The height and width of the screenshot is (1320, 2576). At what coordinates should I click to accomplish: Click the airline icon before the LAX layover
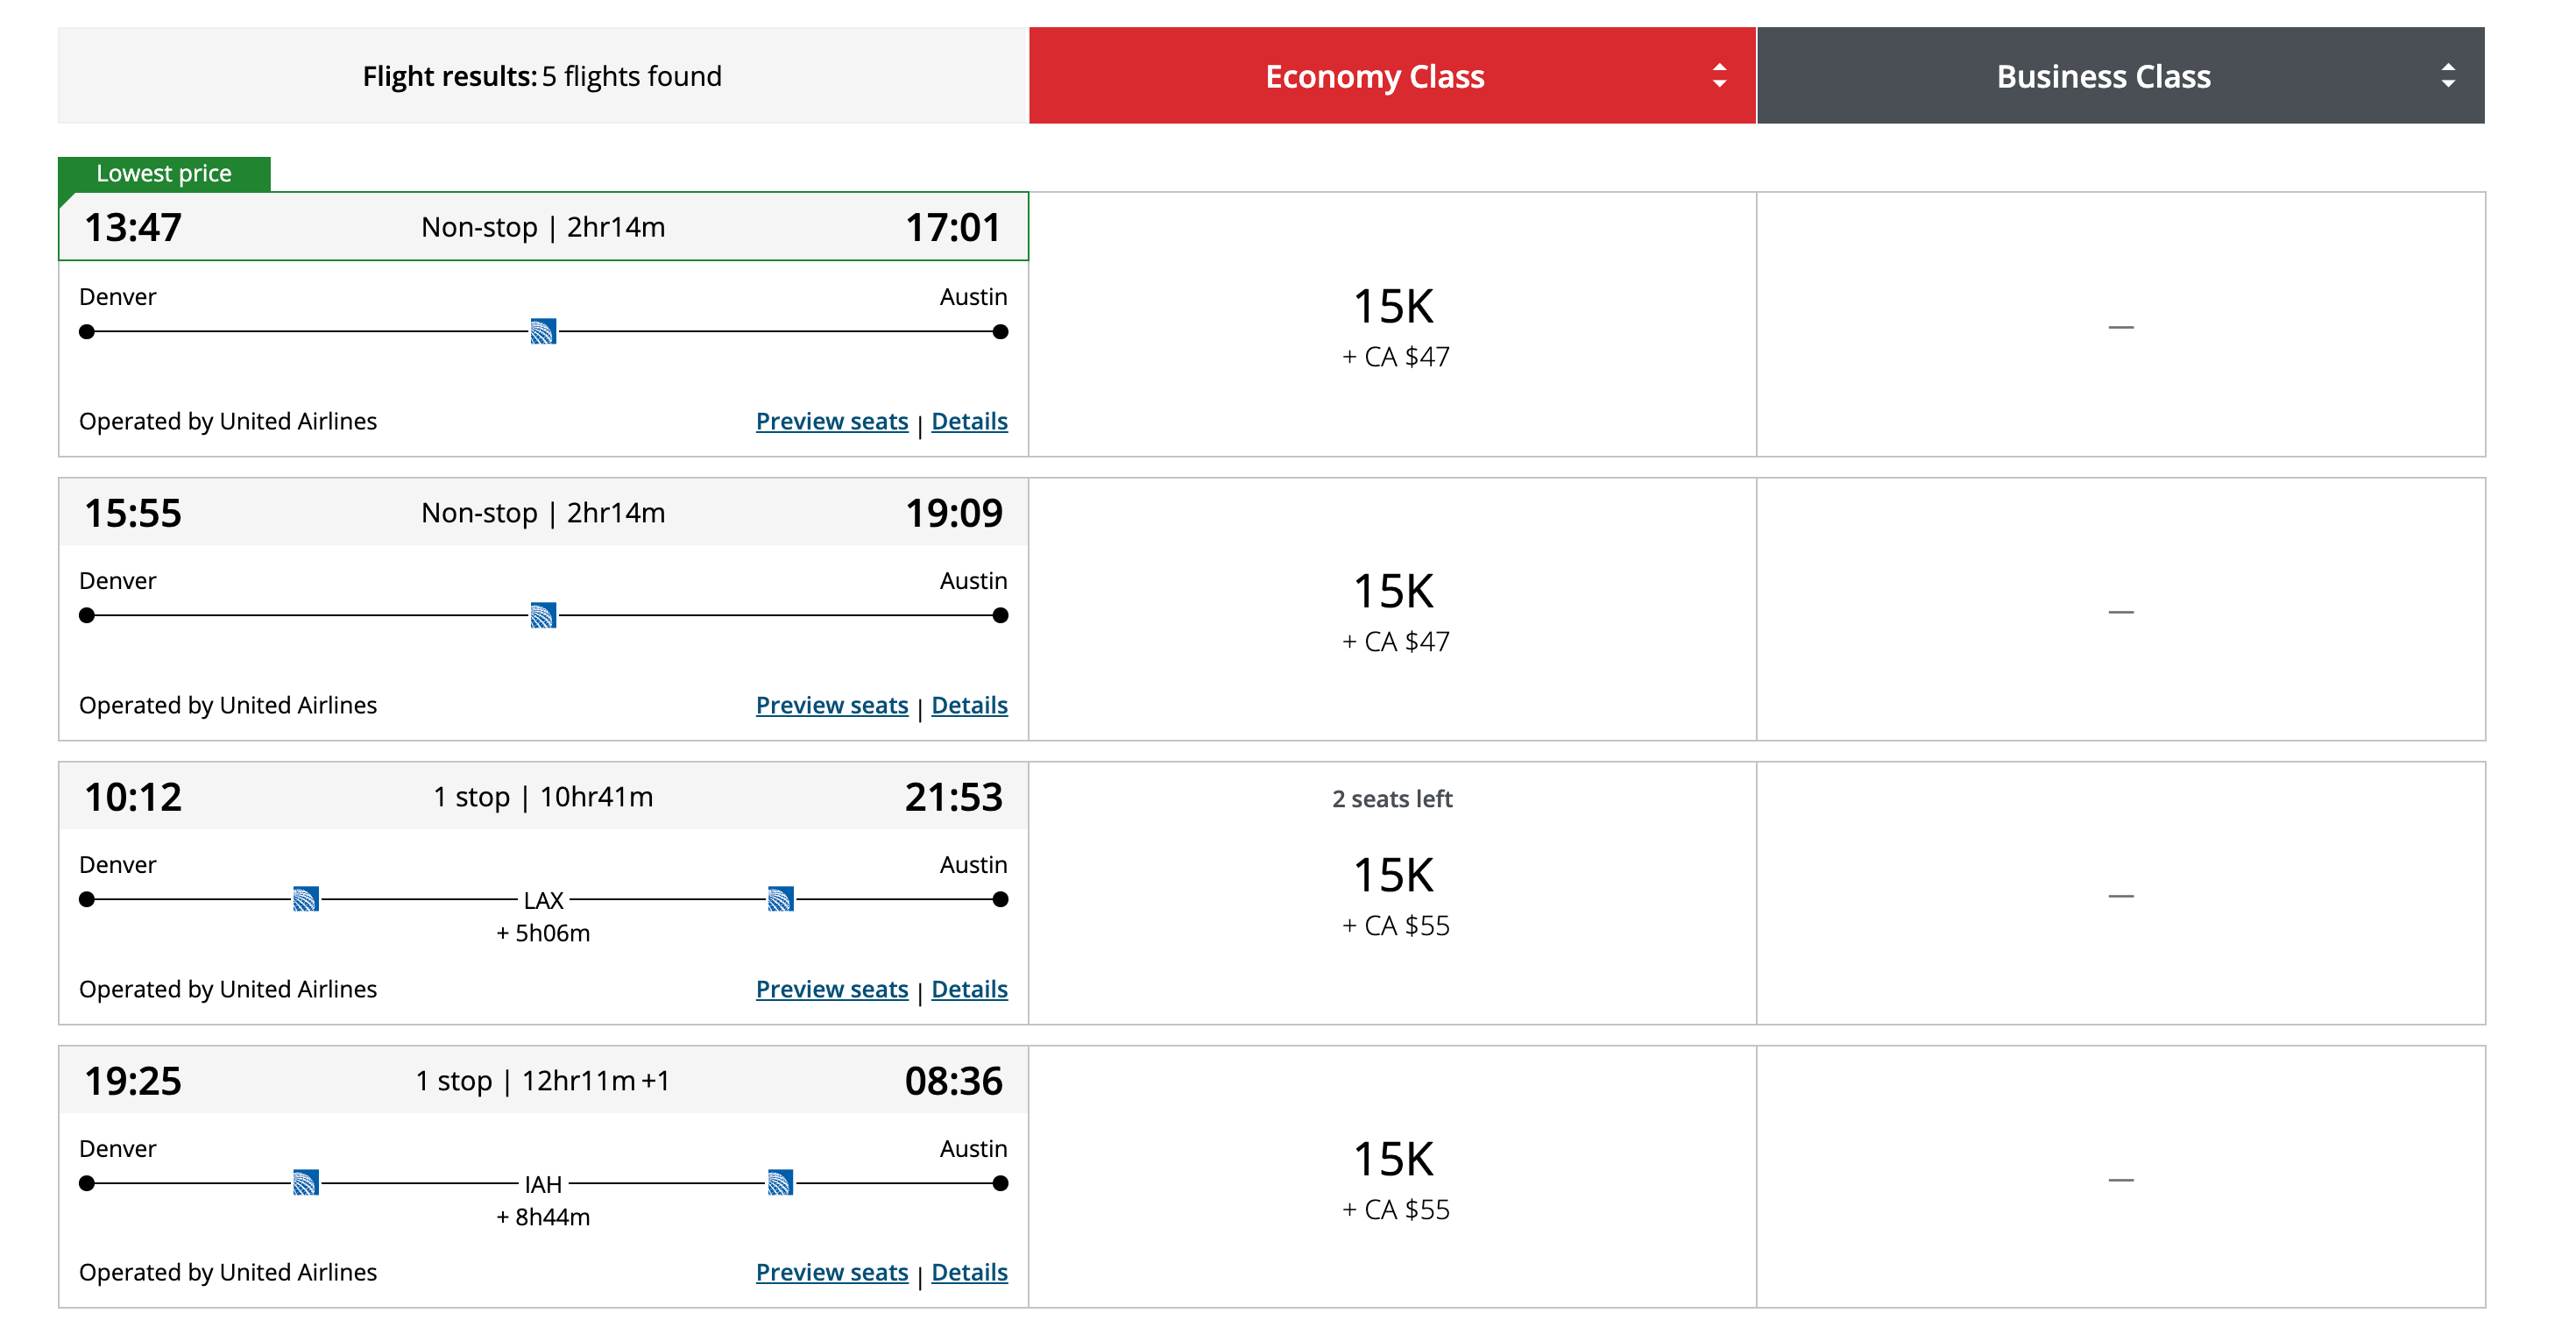coord(306,899)
